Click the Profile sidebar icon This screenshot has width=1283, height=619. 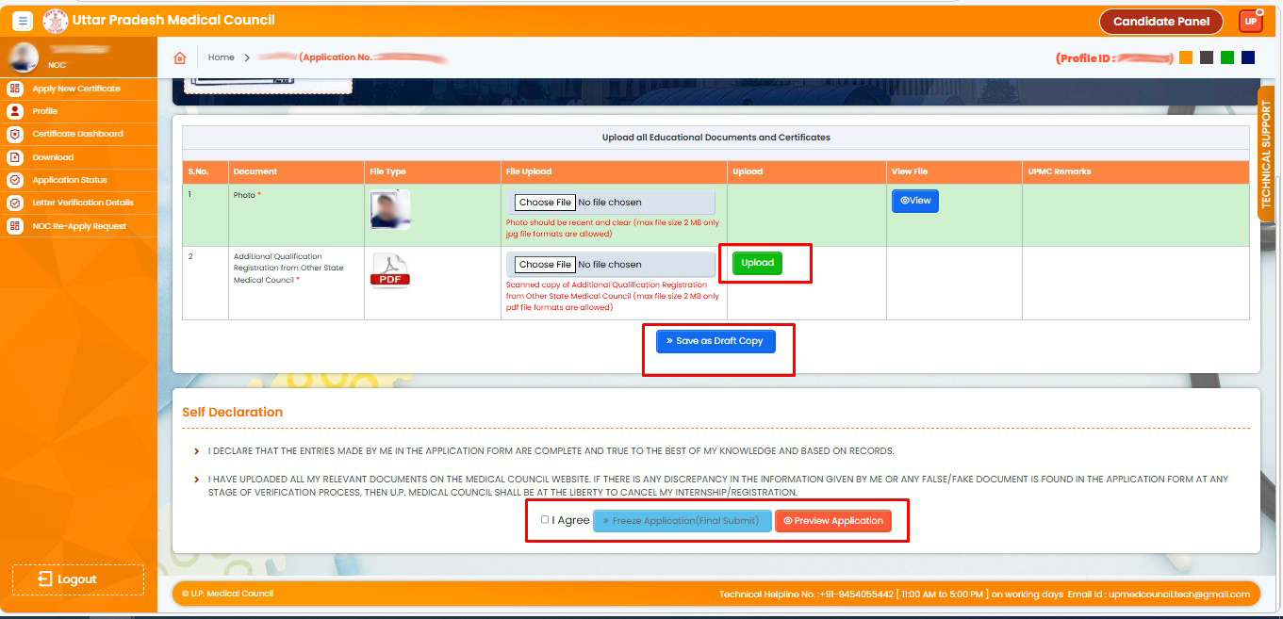pyautogui.click(x=14, y=111)
